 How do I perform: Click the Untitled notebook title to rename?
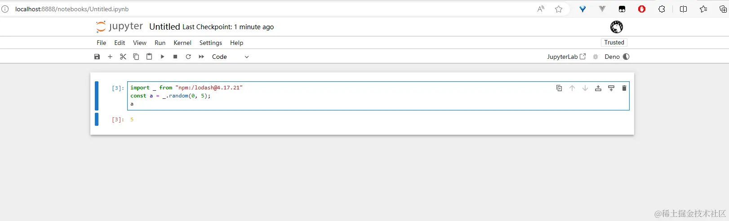point(164,27)
